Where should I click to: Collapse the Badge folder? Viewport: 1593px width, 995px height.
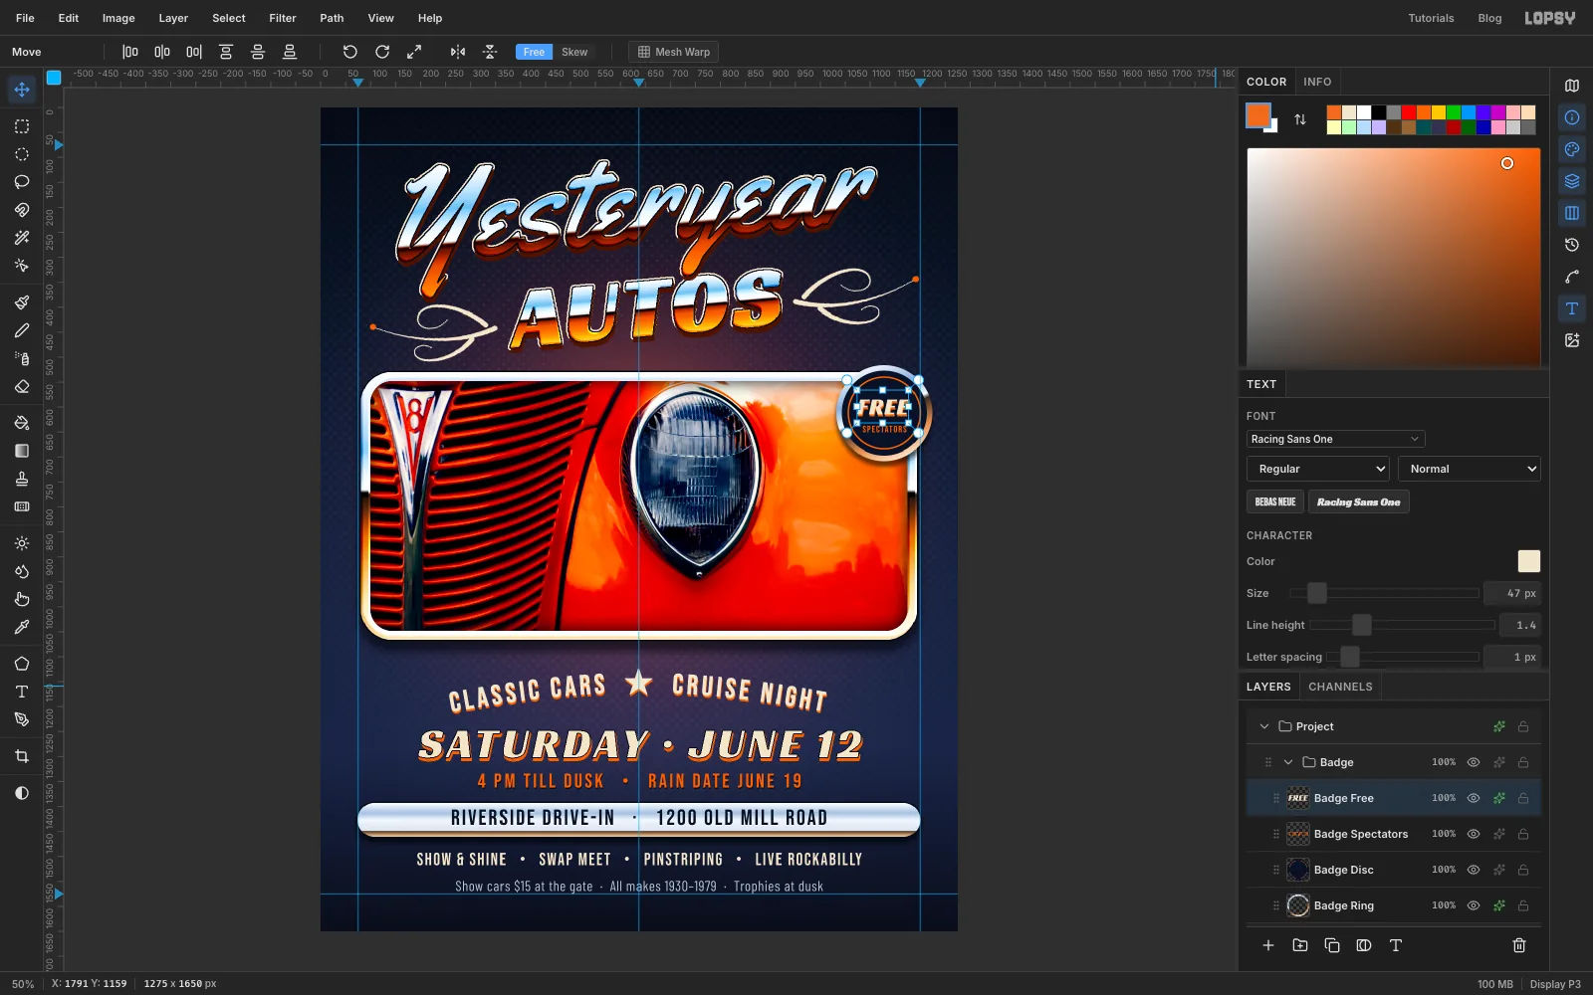pyautogui.click(x=1288, y=762)
